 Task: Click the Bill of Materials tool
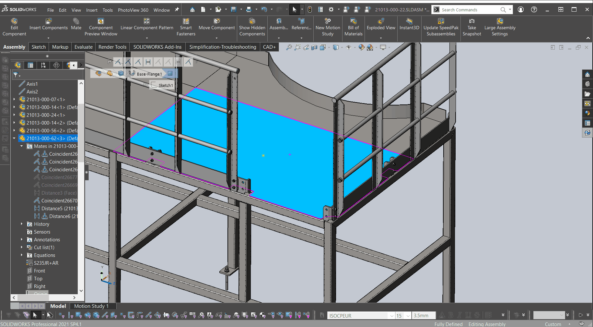tap(353, 28)
